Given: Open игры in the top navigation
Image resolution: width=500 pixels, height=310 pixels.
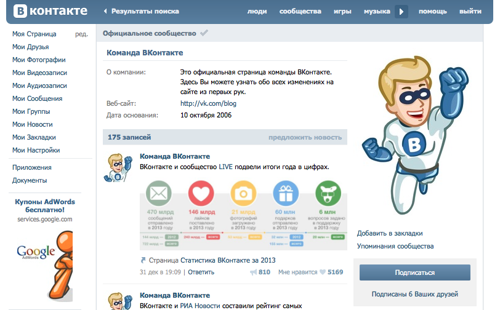Looking at the screenshot, I should point(342,12).
